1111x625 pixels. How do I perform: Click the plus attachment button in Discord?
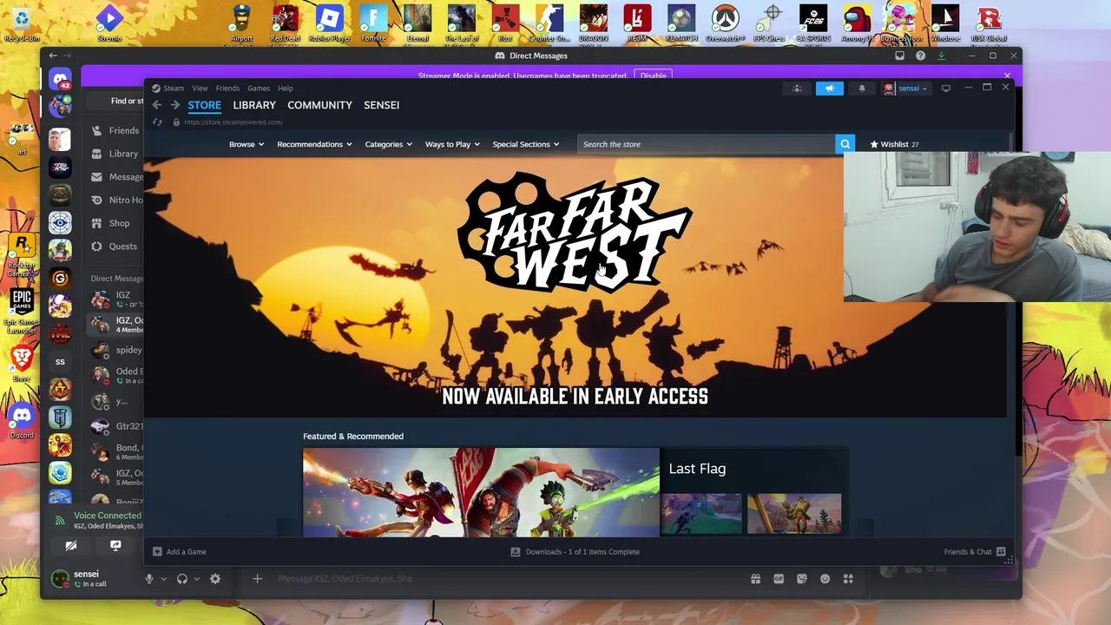(257, 579)
